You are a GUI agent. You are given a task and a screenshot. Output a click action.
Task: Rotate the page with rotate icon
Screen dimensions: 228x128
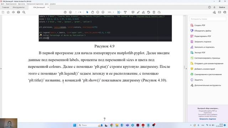tap(159, 12)
